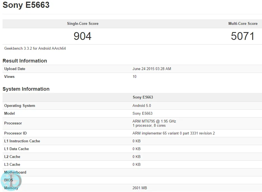The height and width of the screenshot is (192, 262).
Task: Click the Processor ID label
Action: 15,133
